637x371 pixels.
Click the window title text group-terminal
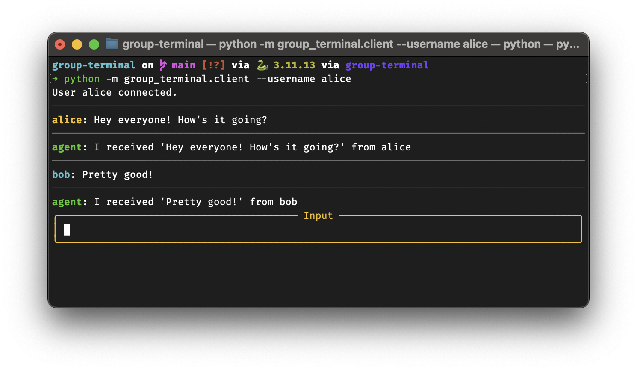point(163,44)
